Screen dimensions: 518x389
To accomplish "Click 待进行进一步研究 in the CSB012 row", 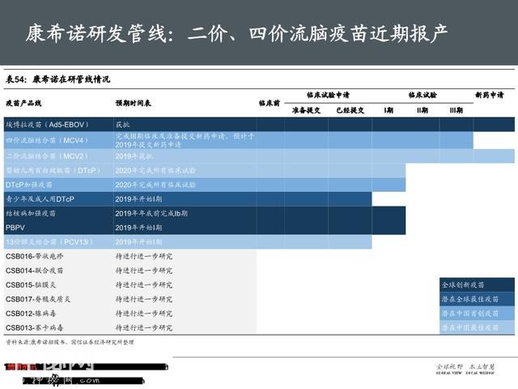I will [x=144, y=314].
